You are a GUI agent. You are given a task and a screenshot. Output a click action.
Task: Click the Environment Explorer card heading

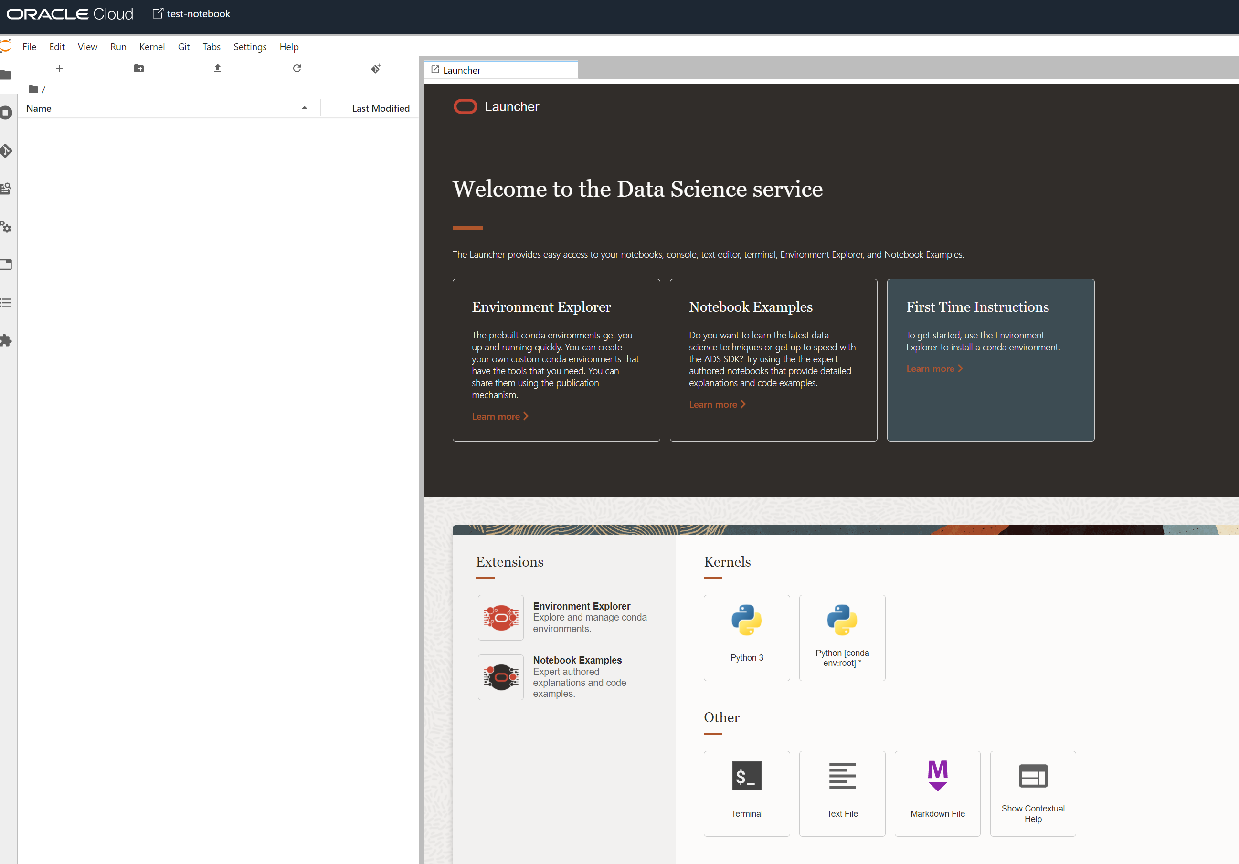(541, 307)
